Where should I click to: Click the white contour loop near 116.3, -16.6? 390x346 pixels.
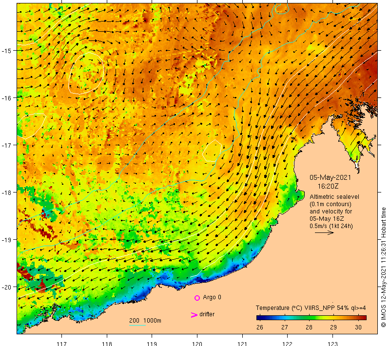point(32,126)
